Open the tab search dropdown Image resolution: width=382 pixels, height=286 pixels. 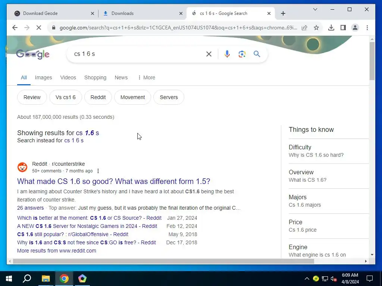pyautogui.click(x=315, y=9)
